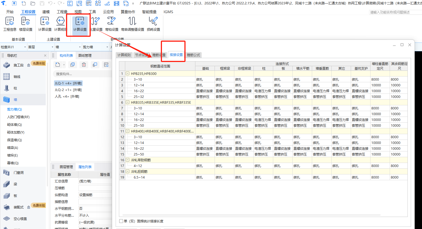Click the trash delete icon in 构件列表
The image size is (422, 229).
[x=84, y=65]
